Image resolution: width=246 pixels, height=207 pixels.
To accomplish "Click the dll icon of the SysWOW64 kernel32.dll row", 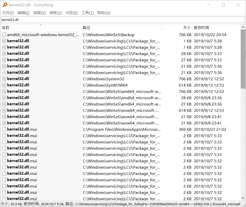I will 4,85.
